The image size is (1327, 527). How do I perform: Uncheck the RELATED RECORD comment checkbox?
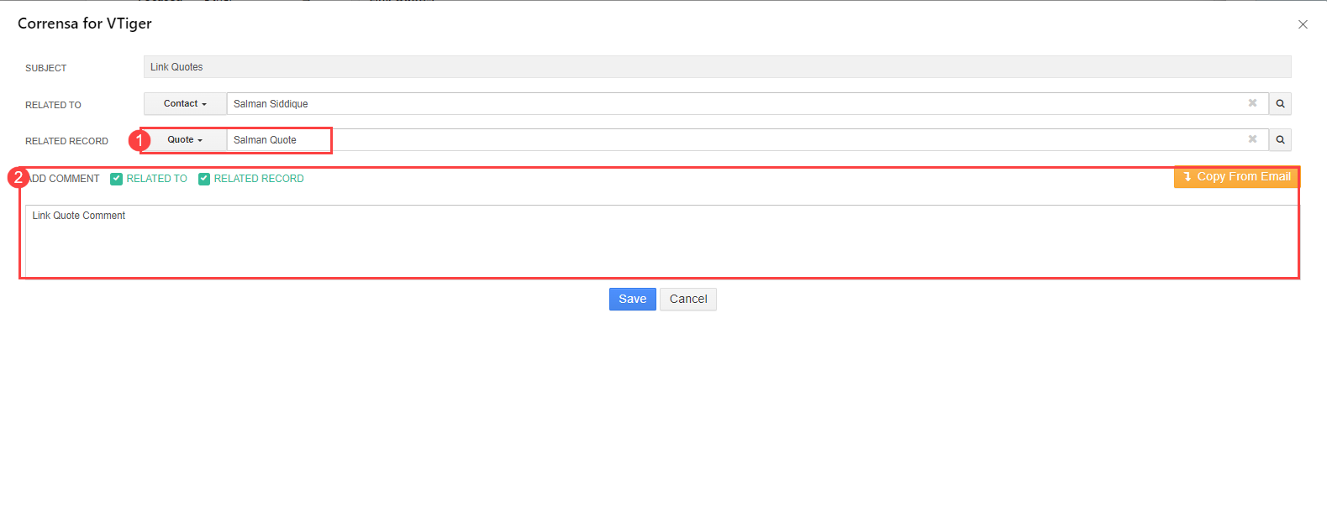pyautogui.click(x=204, y=179)
